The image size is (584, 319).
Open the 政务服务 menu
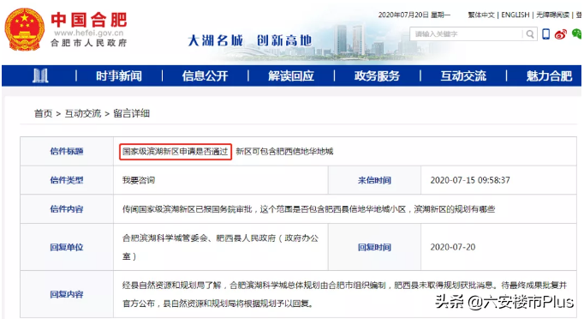[377, 76]
